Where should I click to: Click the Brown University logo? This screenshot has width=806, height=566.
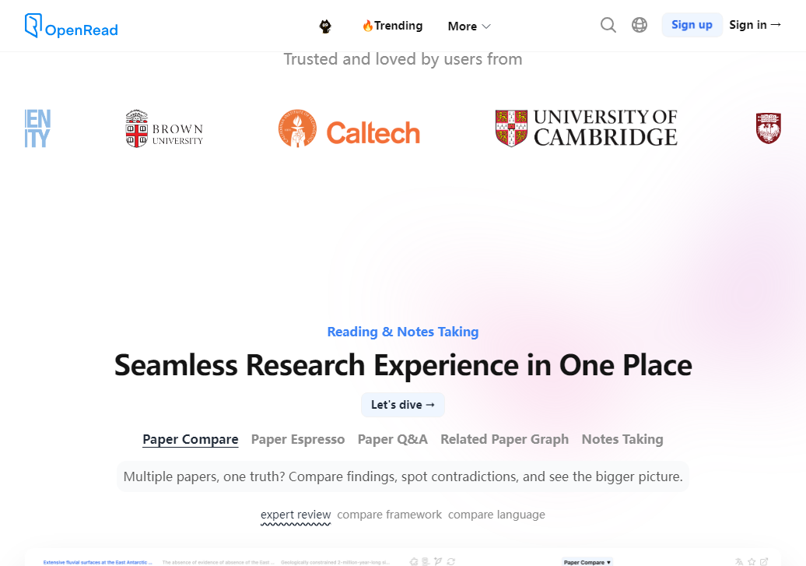(x=164, y=128)
